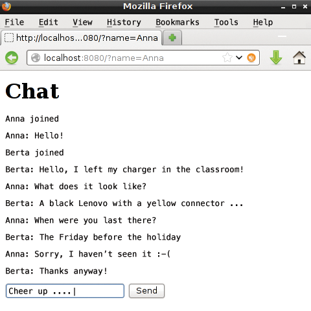Image resolution: width=311 pixels, height=311 pixels.
Task: Click the Firefox logo in the title bar
Action: [6, 6]
